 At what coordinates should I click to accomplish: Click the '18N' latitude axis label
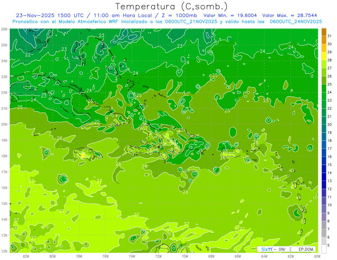tap(4, 156)
